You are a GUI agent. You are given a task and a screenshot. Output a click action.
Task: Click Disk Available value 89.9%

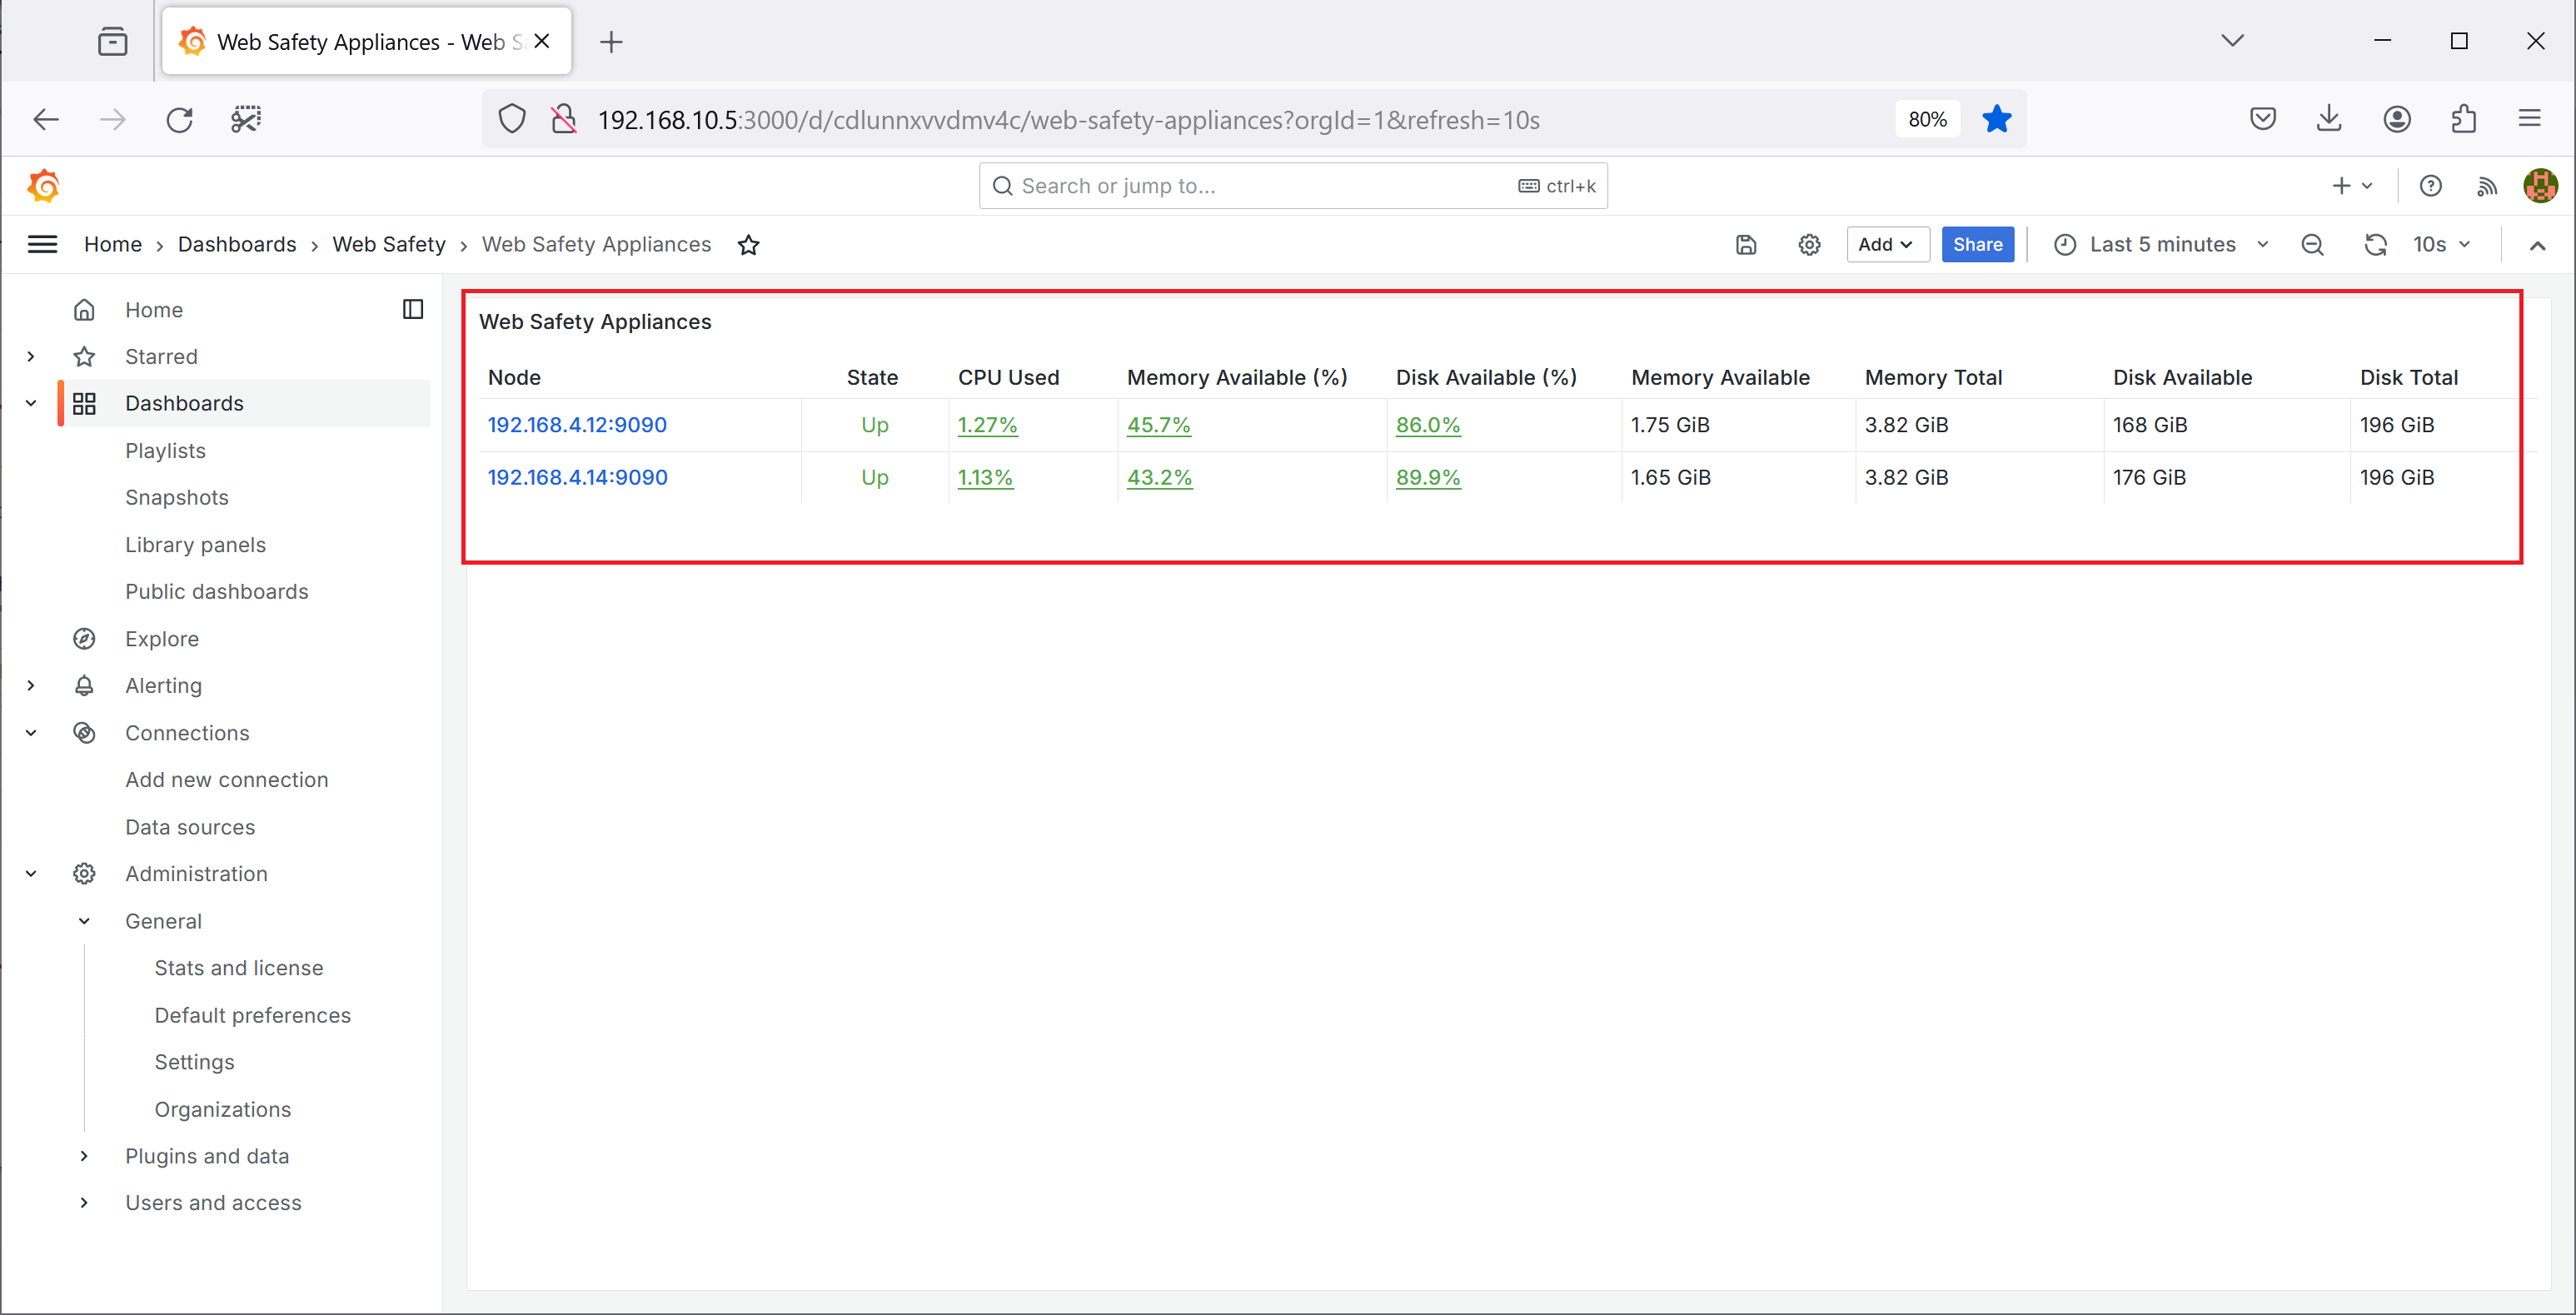pos(1428,478)
